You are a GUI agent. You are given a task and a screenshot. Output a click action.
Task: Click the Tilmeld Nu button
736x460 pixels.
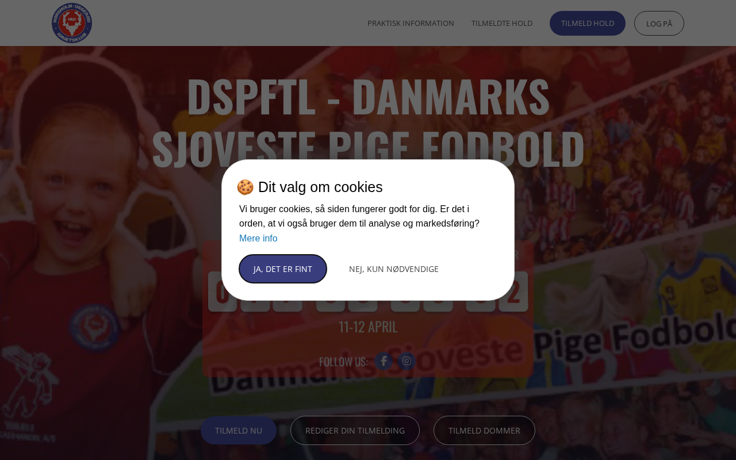tap(239, 430)
